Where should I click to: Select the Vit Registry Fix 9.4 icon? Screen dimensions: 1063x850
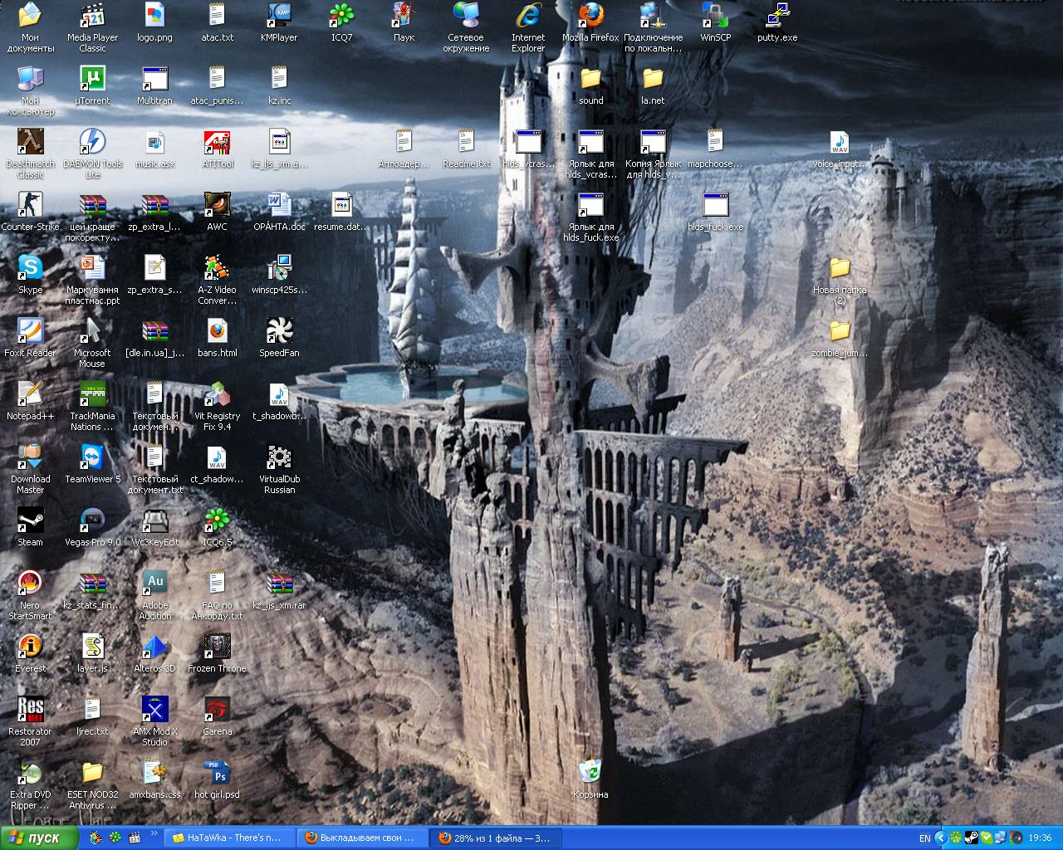[x=217, y=406]
